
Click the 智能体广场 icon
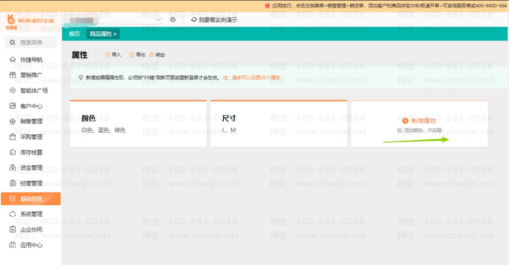click(13, 90)
